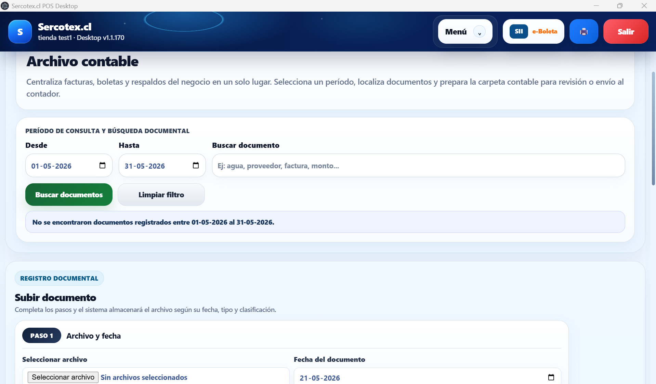Click the red Salir button
Screen dimensions: 656x384
(x=626, y=31)
